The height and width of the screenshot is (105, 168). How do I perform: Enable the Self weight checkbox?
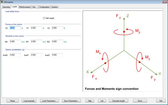tap(44, 18)
